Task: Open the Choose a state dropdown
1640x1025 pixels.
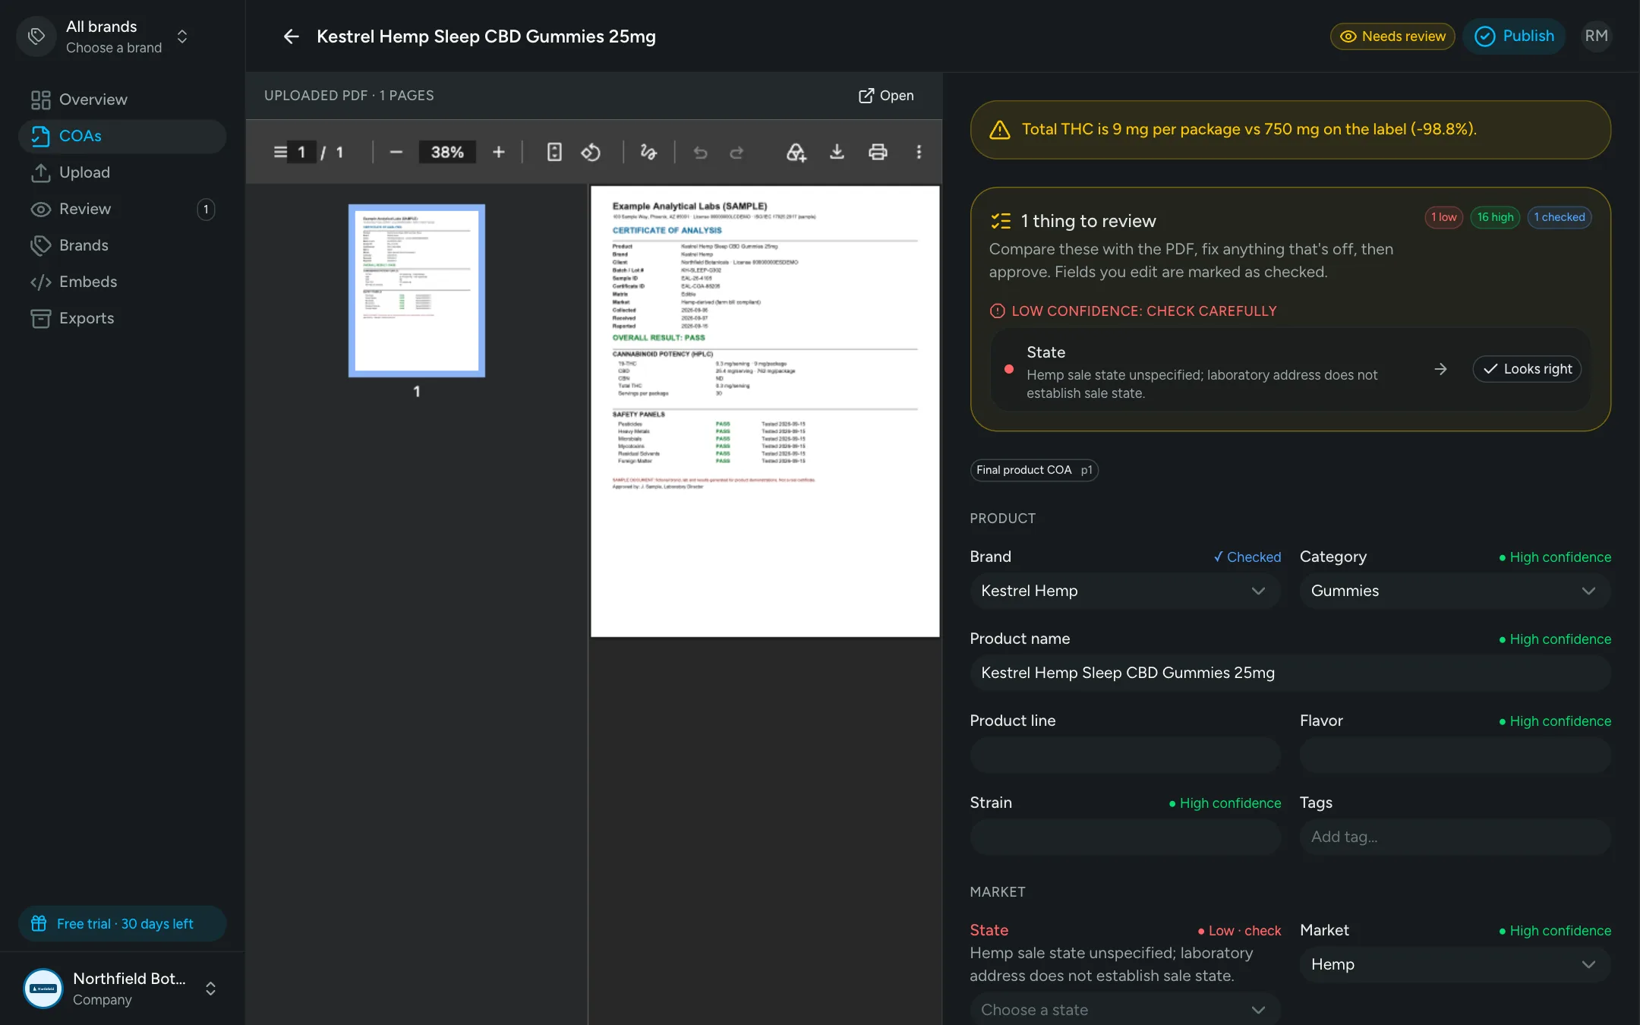Action: [x=1124, y=1009]
